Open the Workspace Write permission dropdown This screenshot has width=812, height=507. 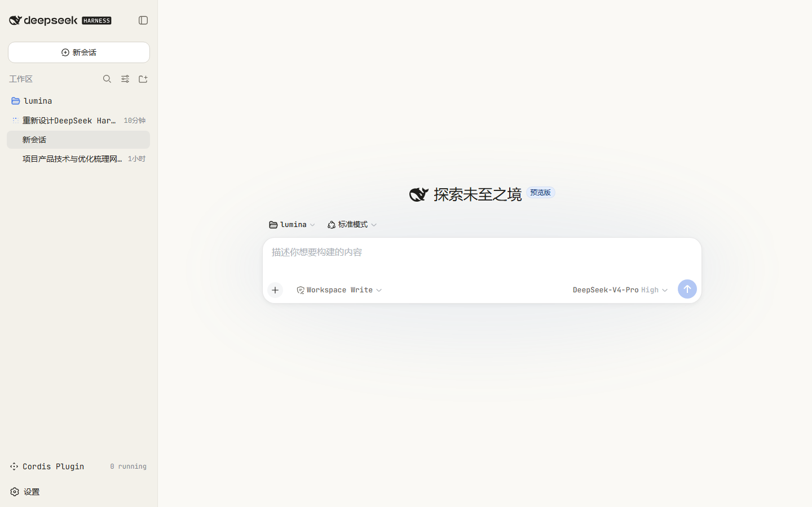[x=339, y=290]
